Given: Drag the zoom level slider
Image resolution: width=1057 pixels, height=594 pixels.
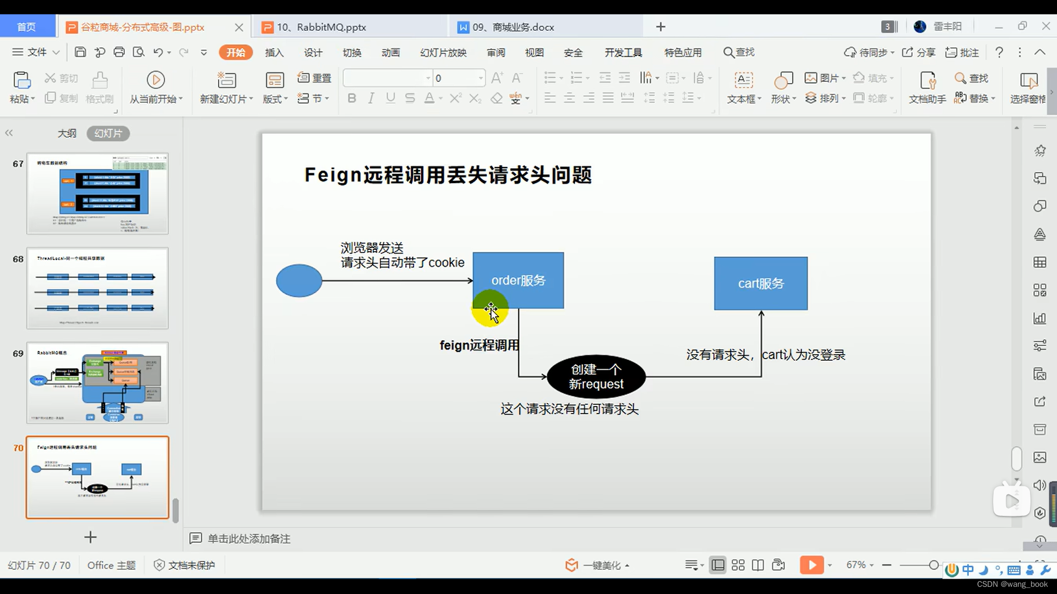Looking at the screenshot, I should coord(936,565).
